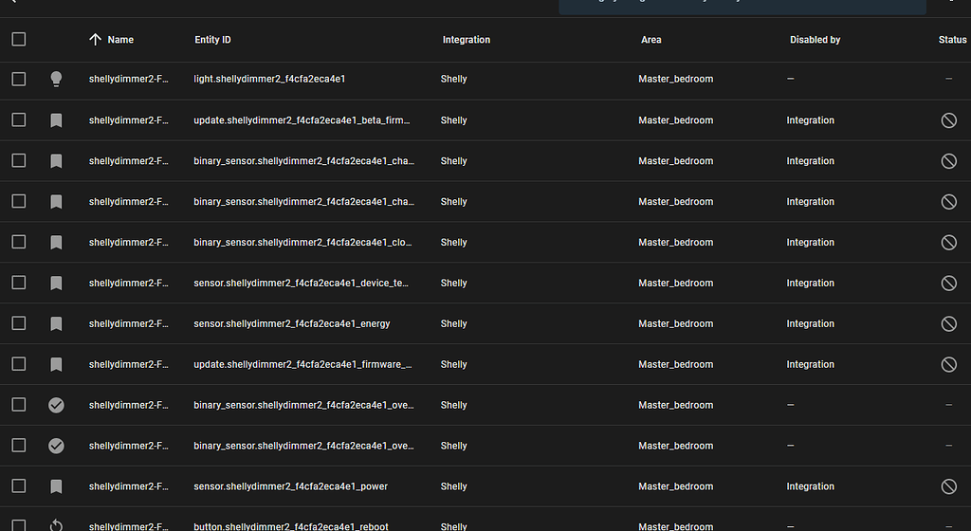The width and height of the screenshot is (971, 531).
Task: Tick the checkbox for the power sensor entity
Action: (19, 486)
